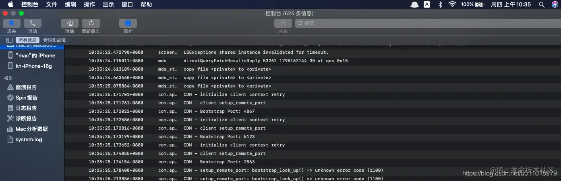
Task: Open the 显示 menu
Action: (x=108, y=4)
